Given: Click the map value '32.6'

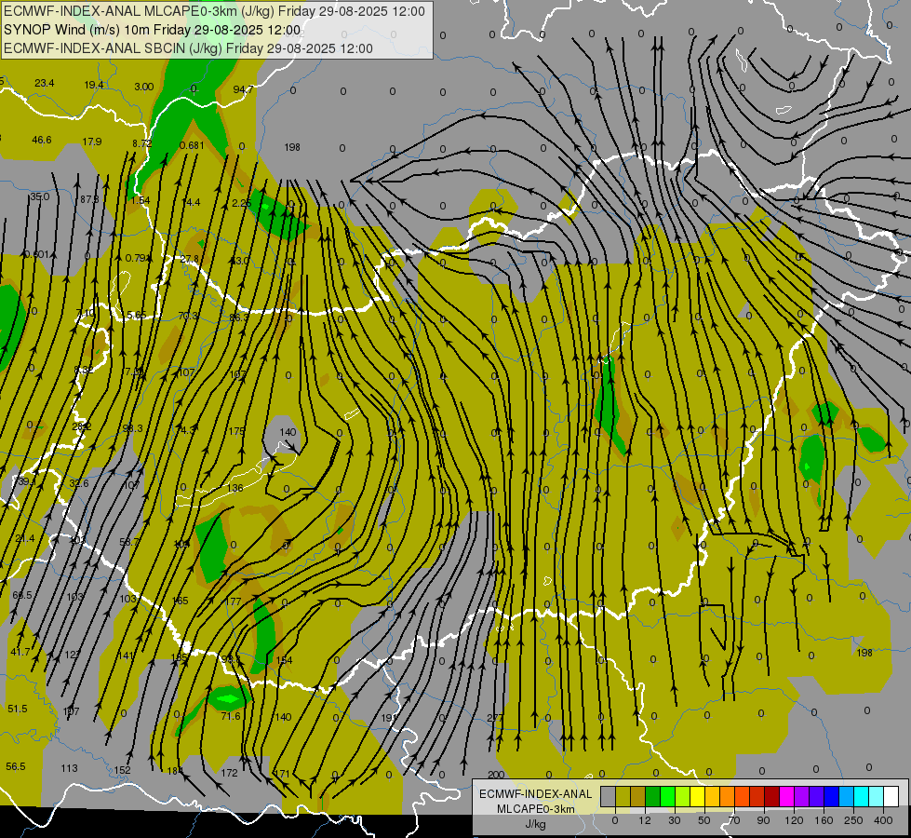Looking at the screenshot, I should [79, 482].
